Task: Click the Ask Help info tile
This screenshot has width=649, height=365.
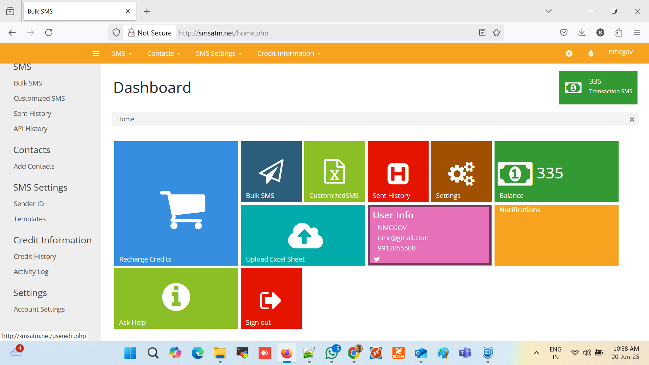Action: click(176, 298)
